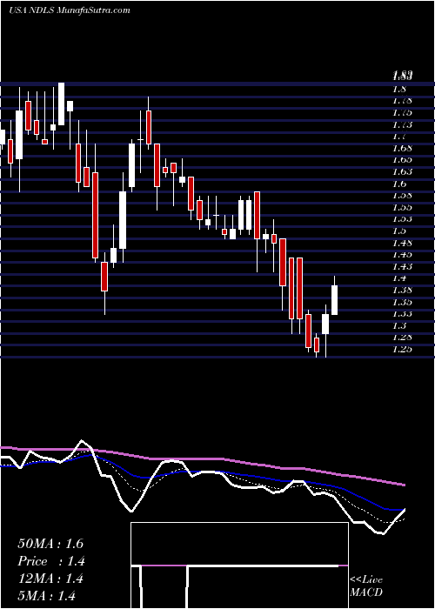The height and width of the screenshot is (609, 435).
Task: Click the 1.25 price axis label
Action: click(x=403, y=350)
